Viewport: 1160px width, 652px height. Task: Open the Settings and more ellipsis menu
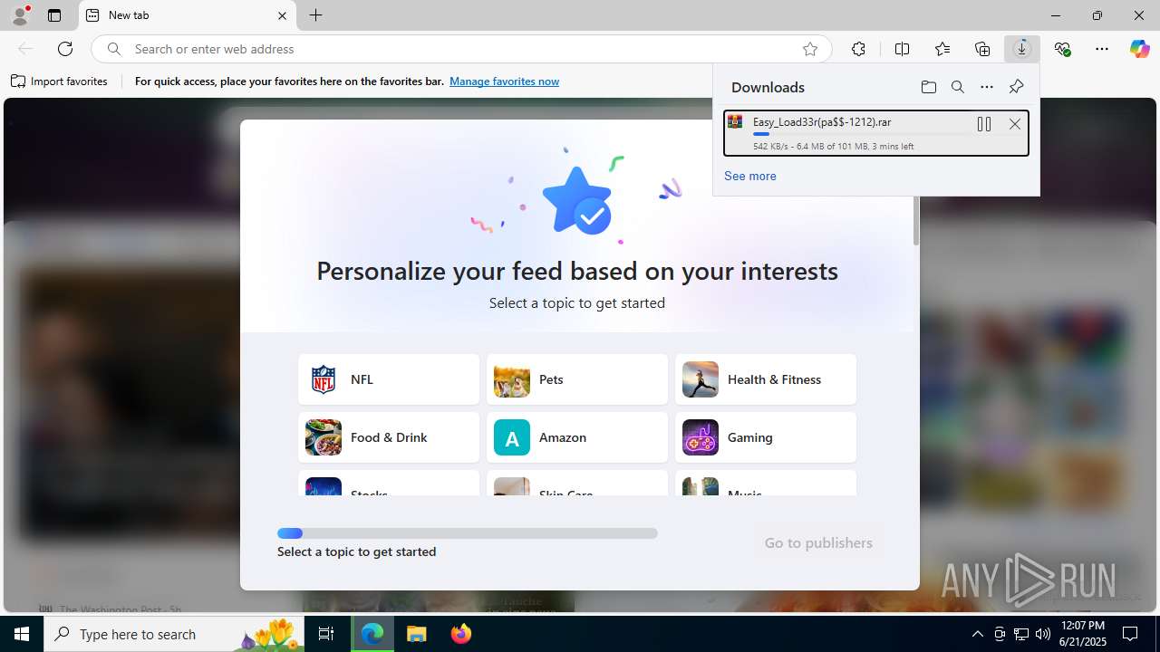(x=1102, y=49)
